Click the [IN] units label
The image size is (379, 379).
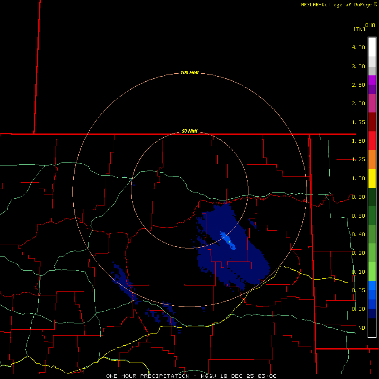(360, 29)
